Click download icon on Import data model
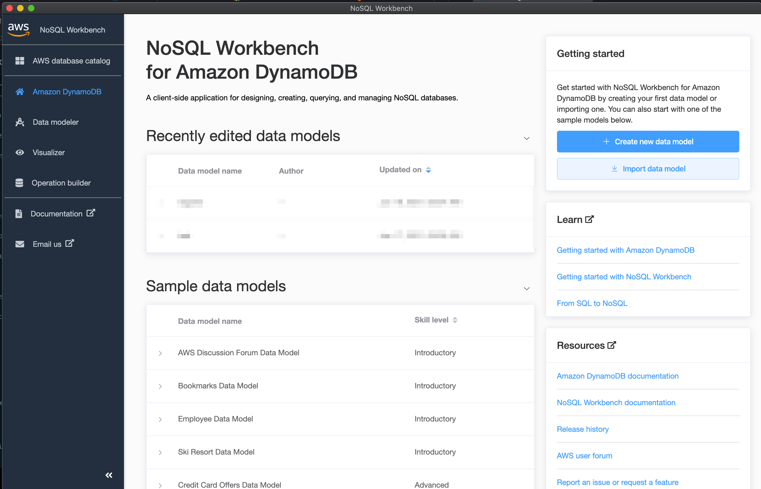 click(614, 169)
